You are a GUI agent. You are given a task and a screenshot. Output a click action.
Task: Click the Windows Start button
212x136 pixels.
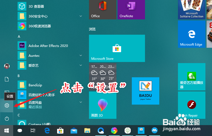pyautogui.click(x=7, y=131)
